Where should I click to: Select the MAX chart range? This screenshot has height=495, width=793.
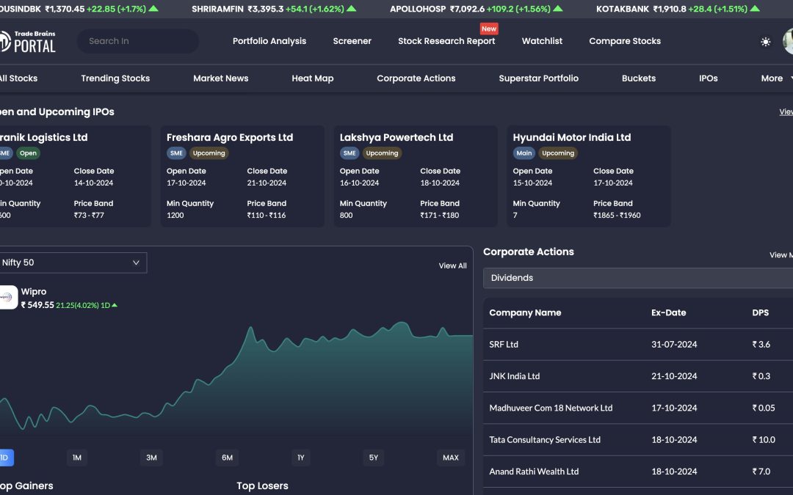[x=451, y=458]
